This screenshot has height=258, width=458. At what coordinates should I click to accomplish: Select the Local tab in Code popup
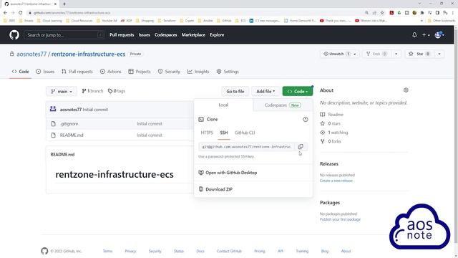click(223, 105)
